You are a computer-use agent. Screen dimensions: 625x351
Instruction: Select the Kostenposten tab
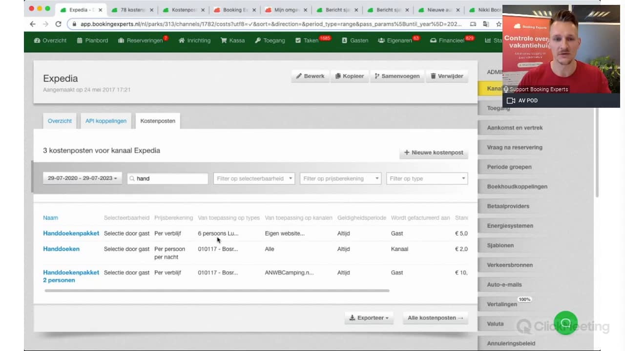(x=158, y=121)
